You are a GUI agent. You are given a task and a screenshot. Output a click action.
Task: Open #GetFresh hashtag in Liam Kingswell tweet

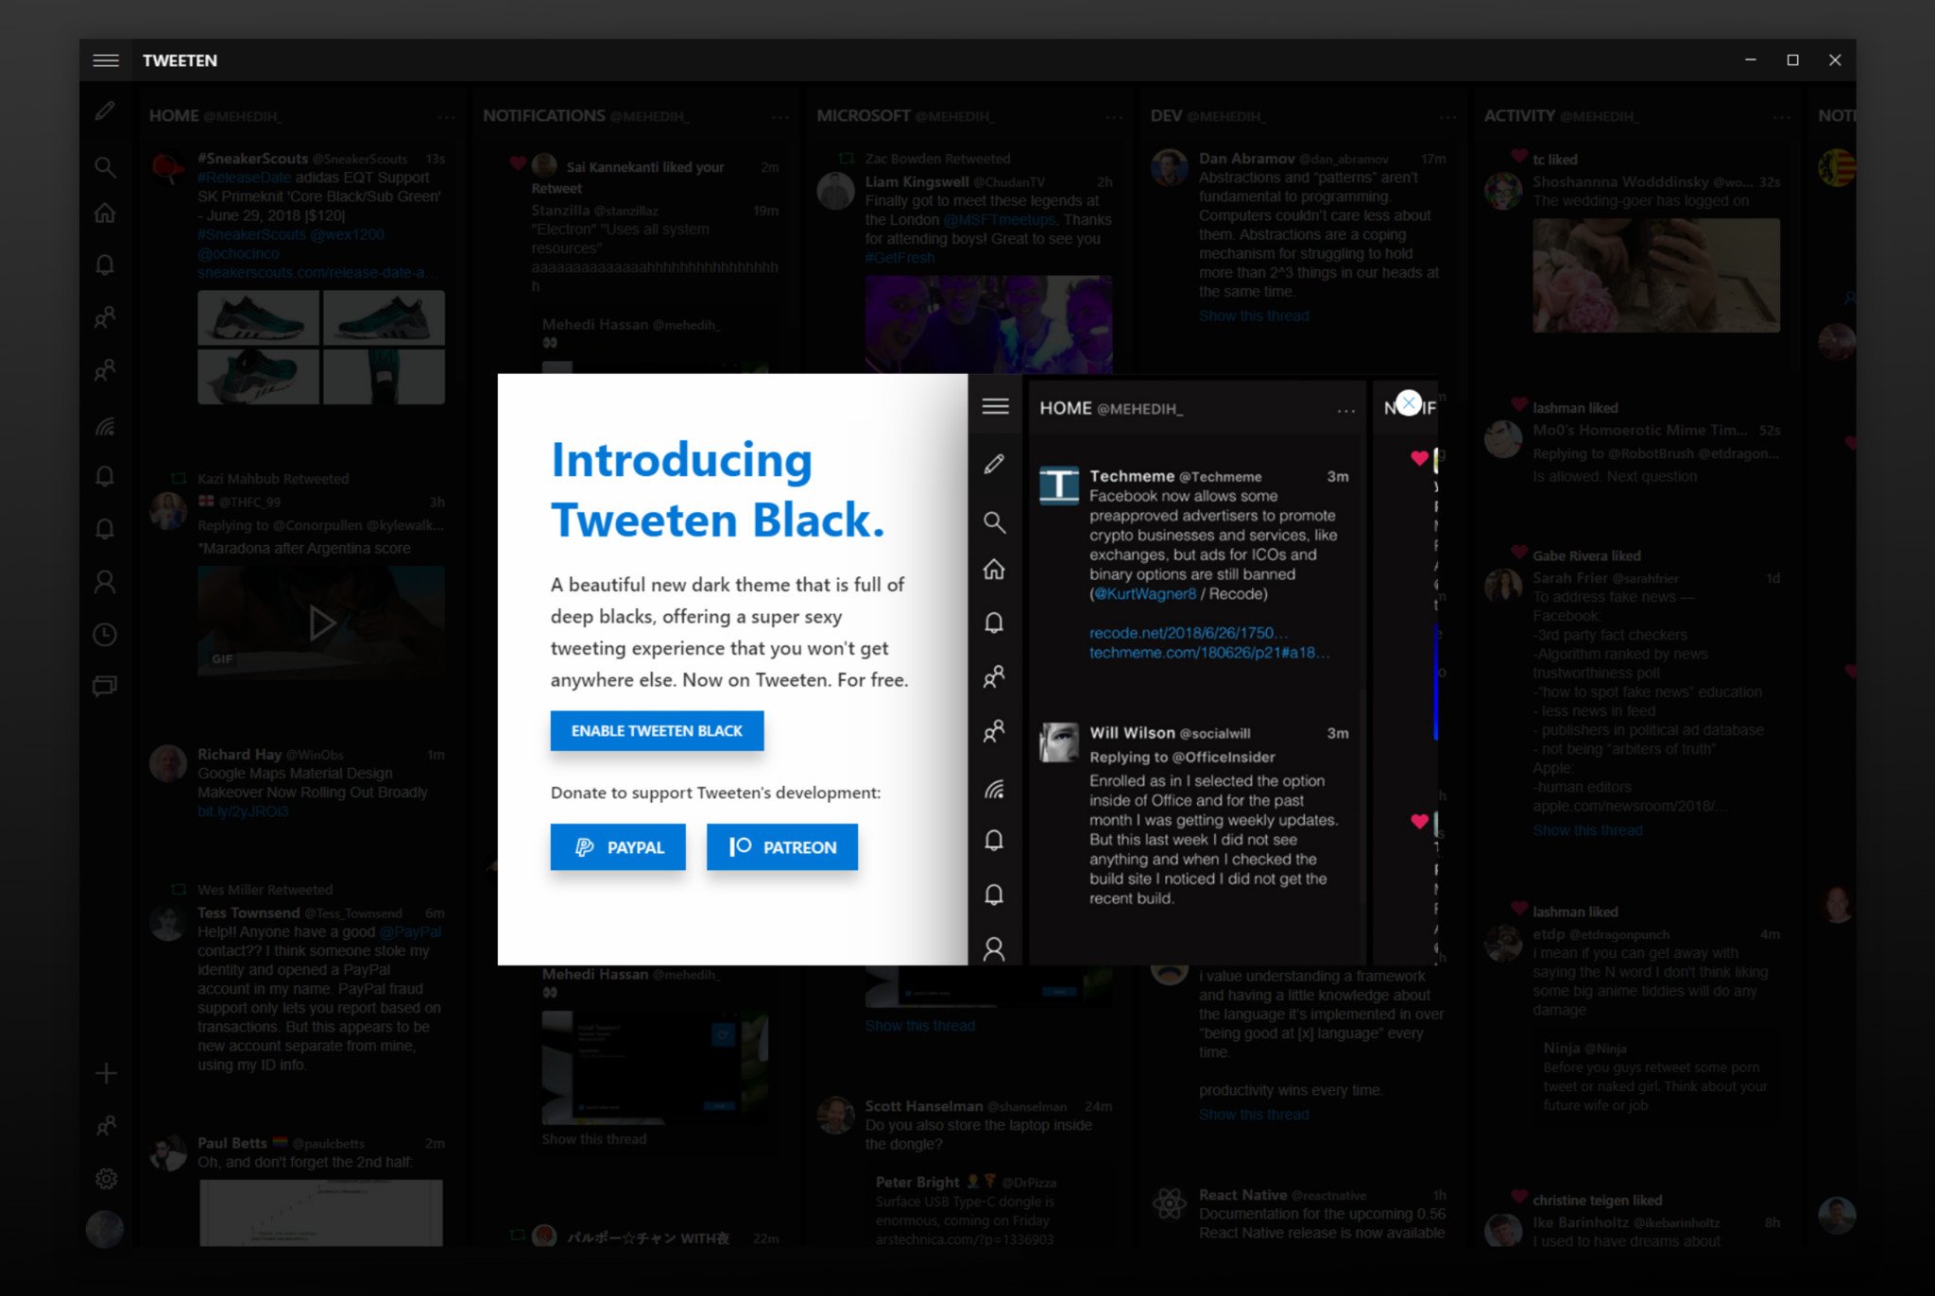pos(899,258)
